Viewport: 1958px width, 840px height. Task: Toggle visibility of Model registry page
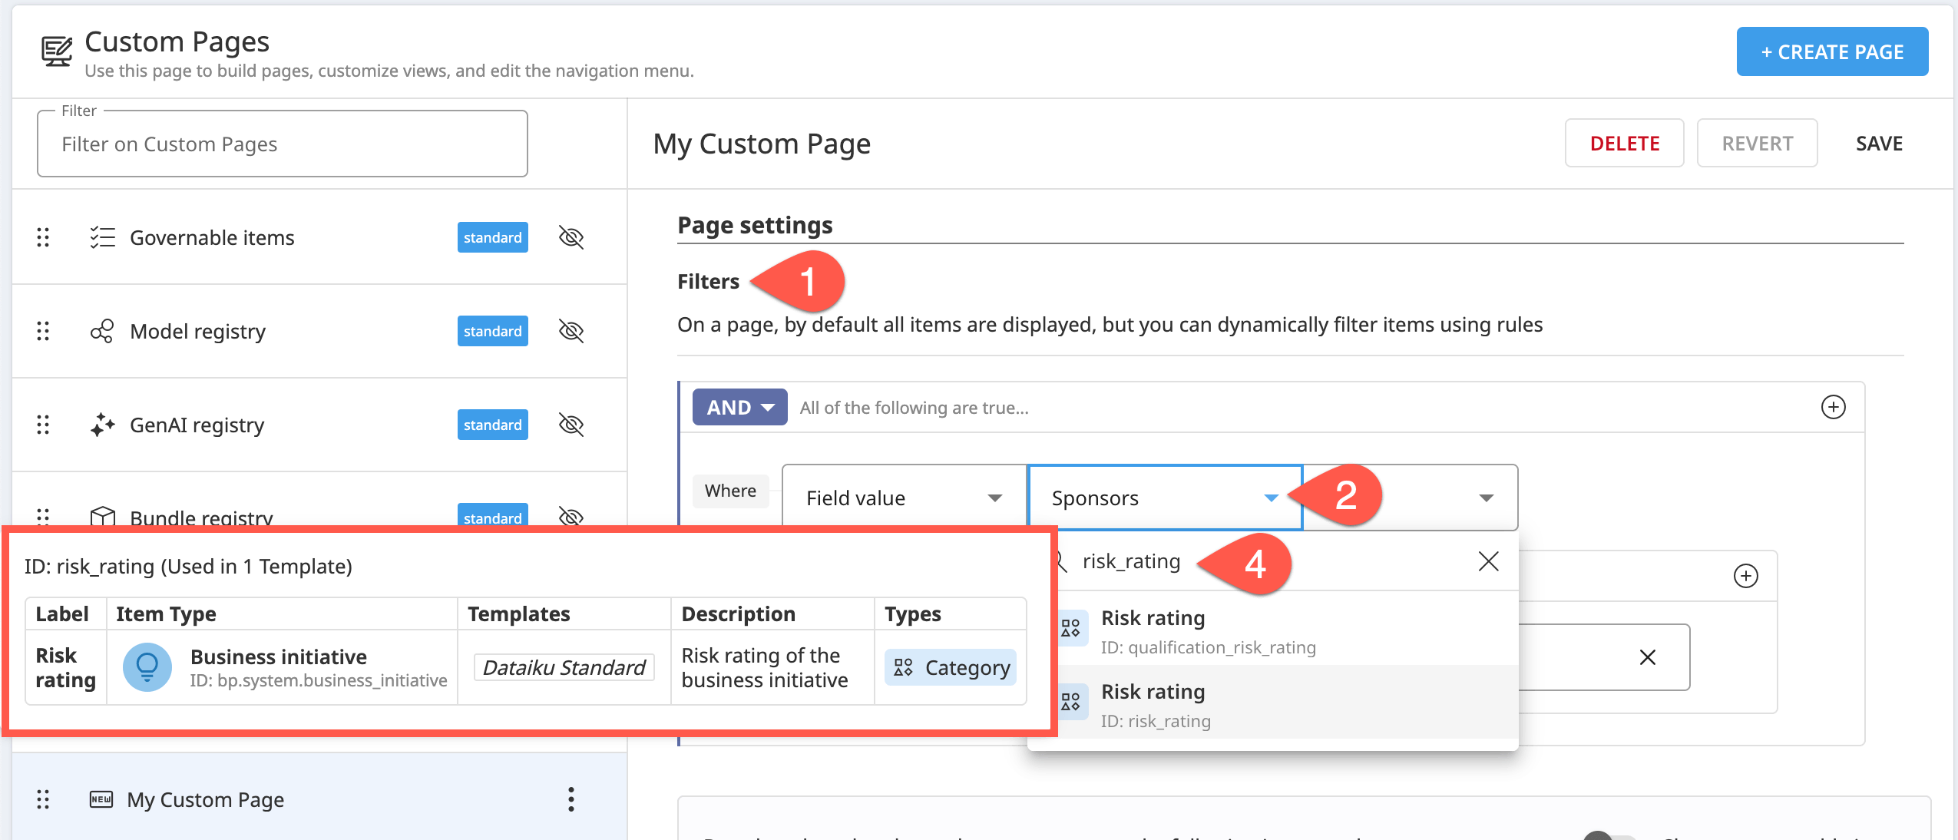coord(571,331)
